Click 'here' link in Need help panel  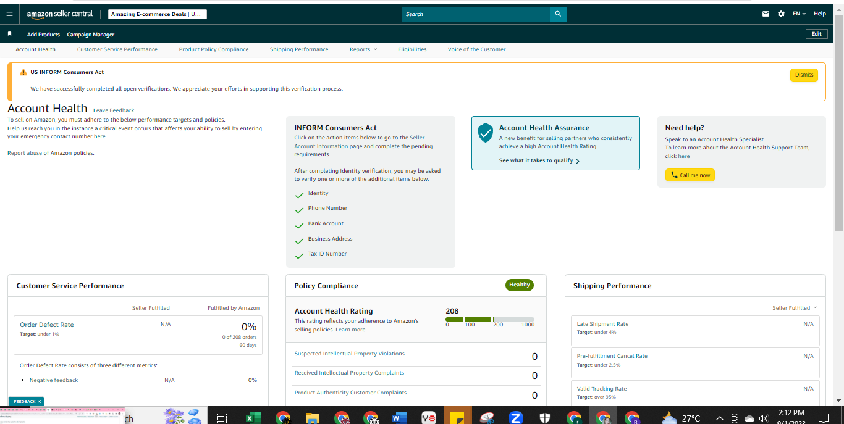[x=684, y=156]
